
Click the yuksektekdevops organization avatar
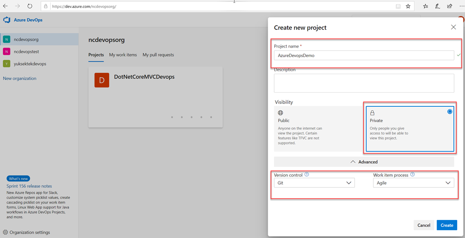6,63
